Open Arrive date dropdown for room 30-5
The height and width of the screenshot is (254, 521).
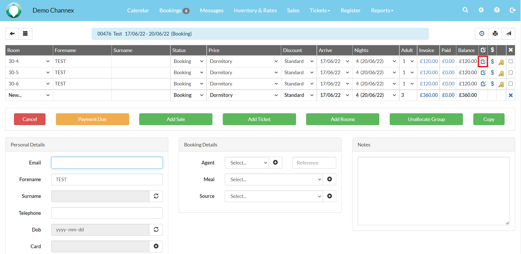[x=335, y=73]
